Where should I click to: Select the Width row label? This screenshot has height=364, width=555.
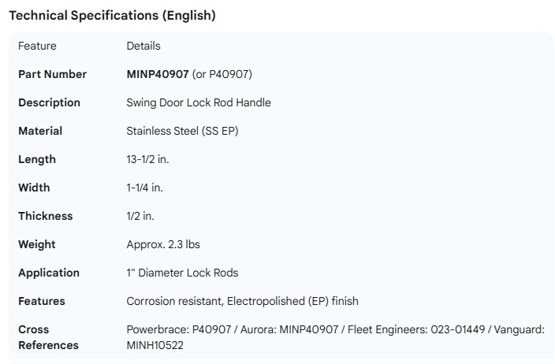coord(34,188)
